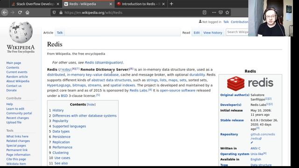Open Redis (disambiguation) link
The width and height of the screenshot is (299, 168).
104,63
